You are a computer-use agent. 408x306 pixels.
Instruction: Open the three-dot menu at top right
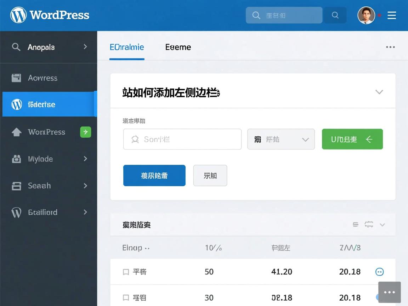click(x=390, y=47)
